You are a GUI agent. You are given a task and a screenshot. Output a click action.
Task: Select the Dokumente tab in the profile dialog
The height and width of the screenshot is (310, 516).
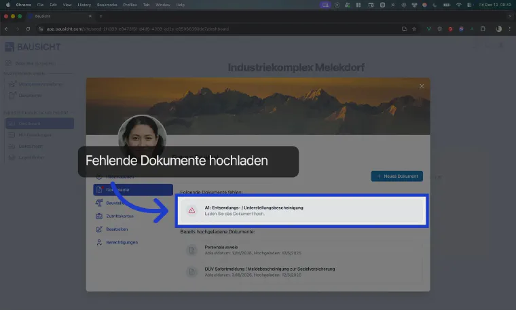[x=133, y=190]
